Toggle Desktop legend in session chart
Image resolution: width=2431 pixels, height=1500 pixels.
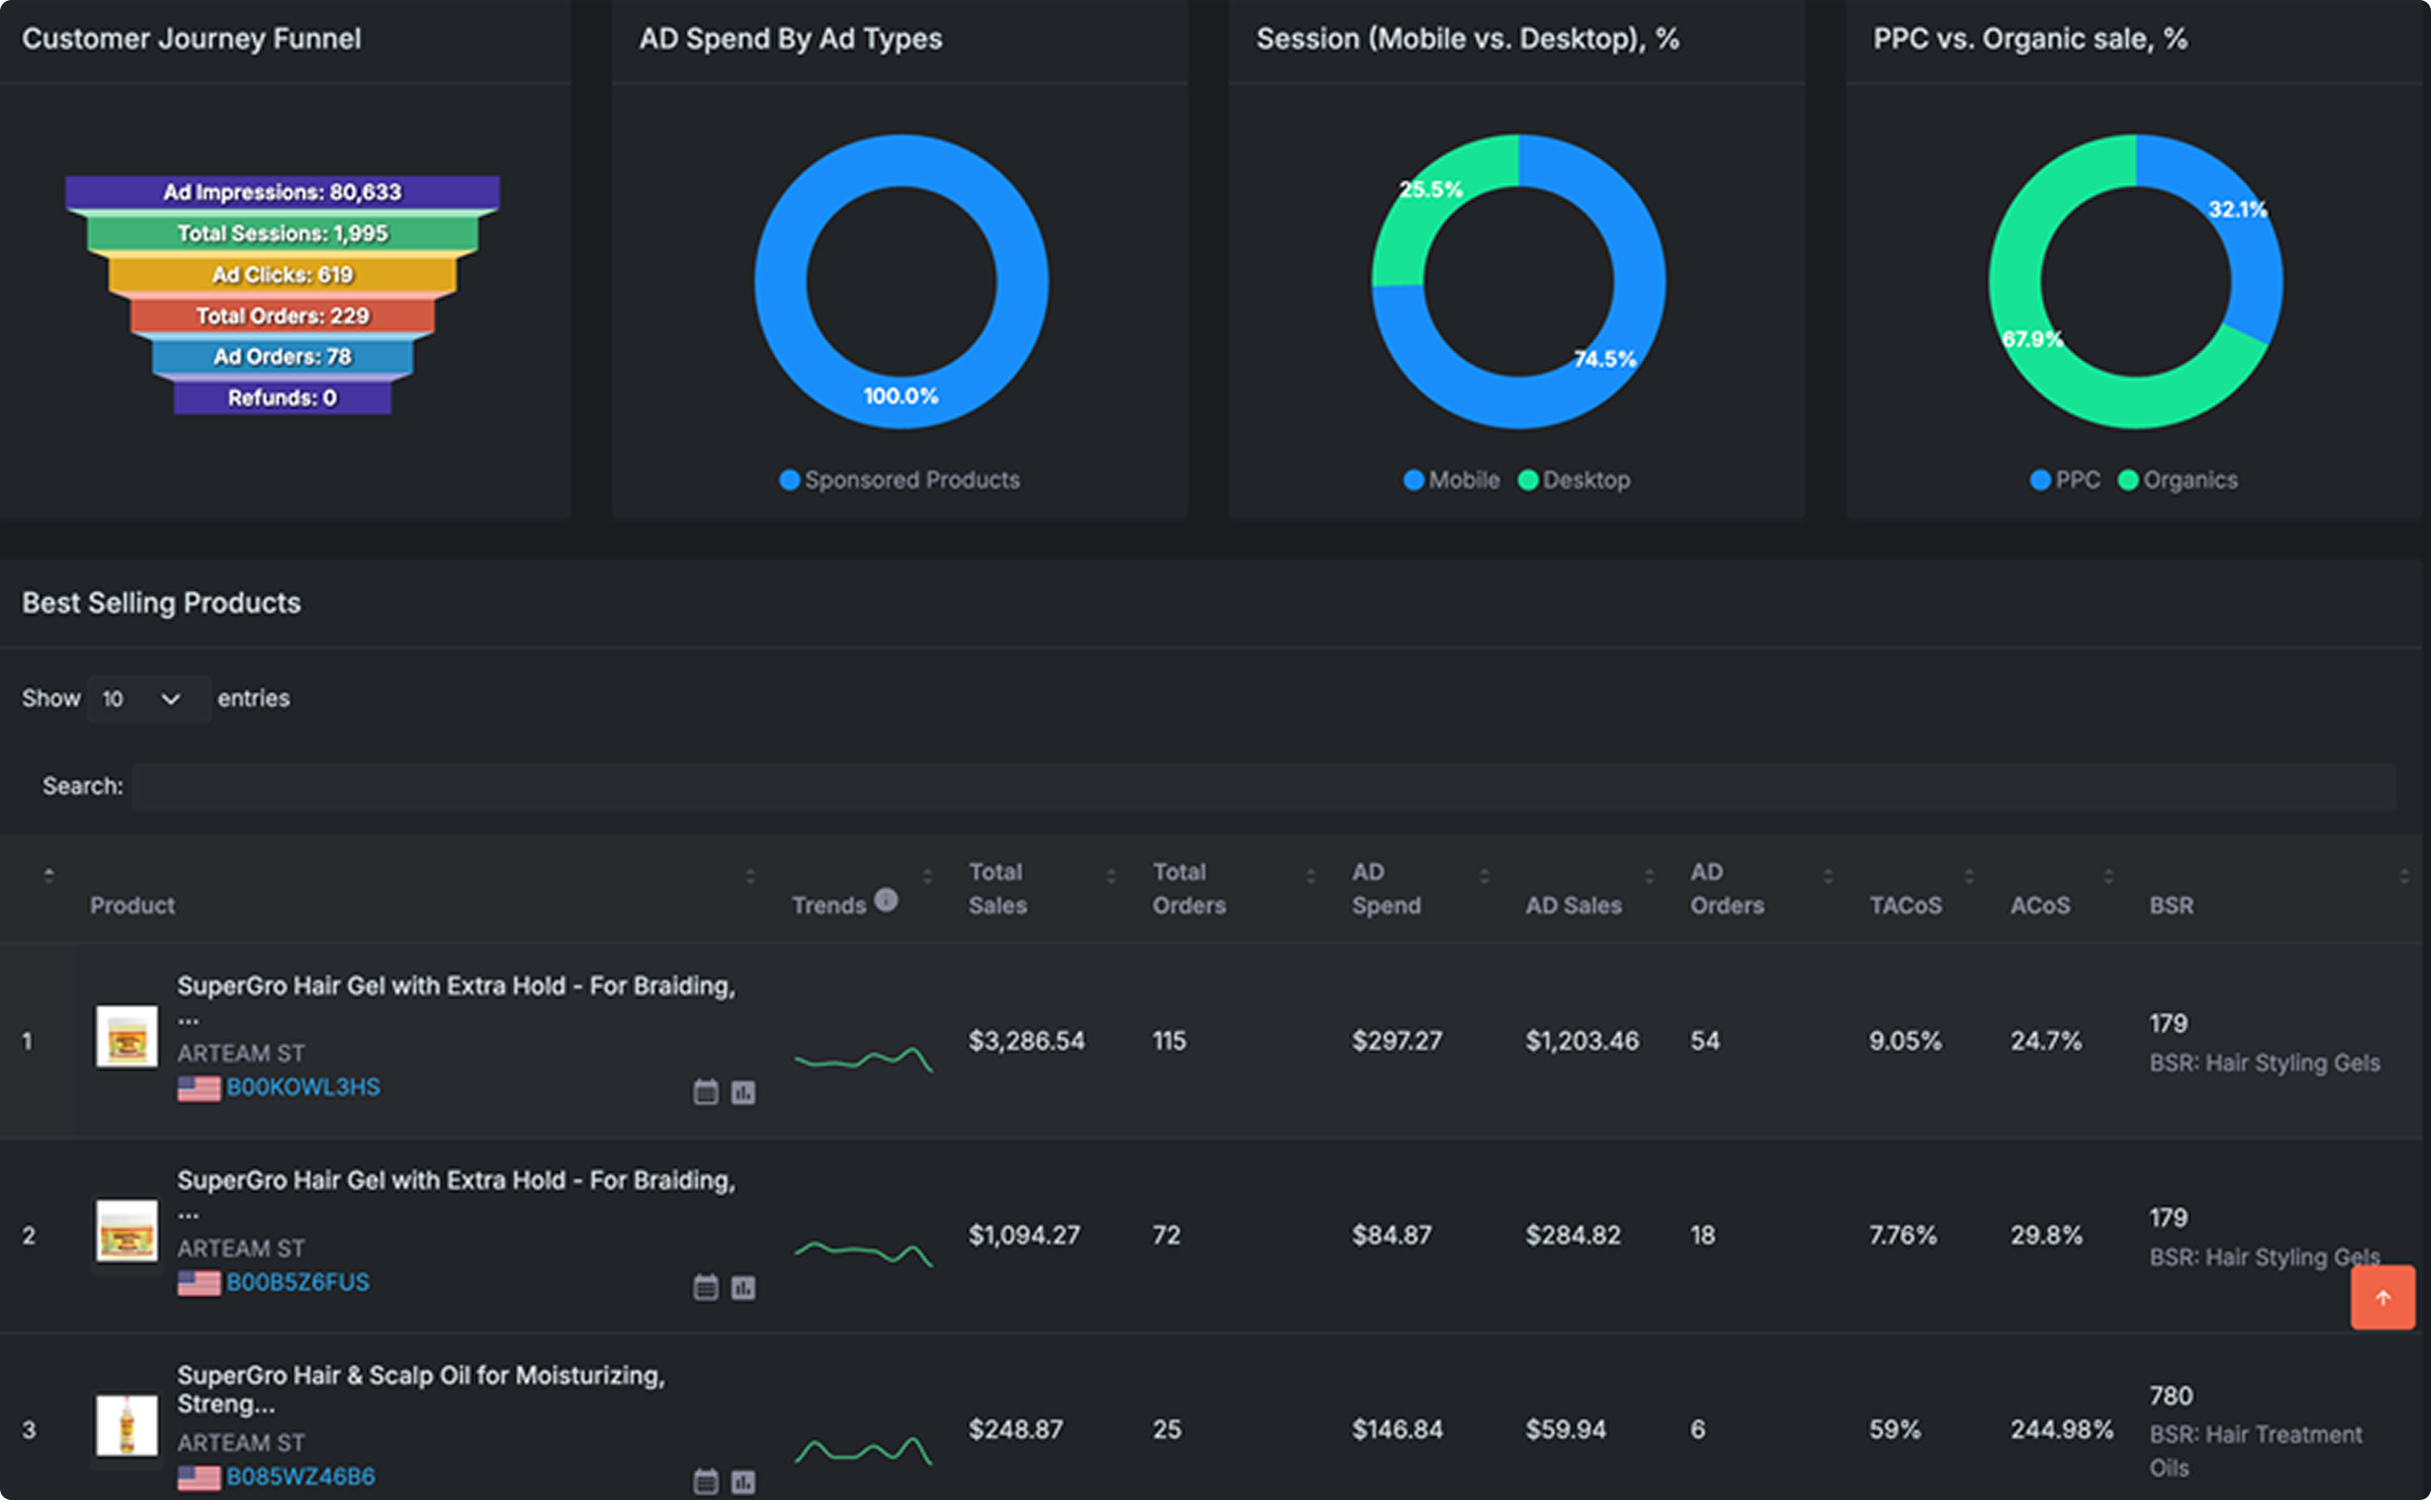point(1574,480)
